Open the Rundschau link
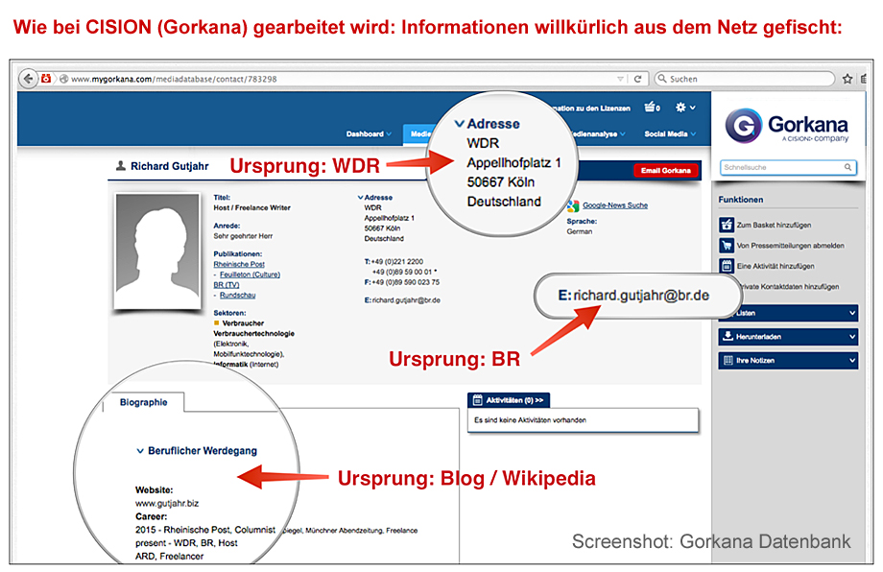This screenshot has height=572, width=883. click(237, 295)
